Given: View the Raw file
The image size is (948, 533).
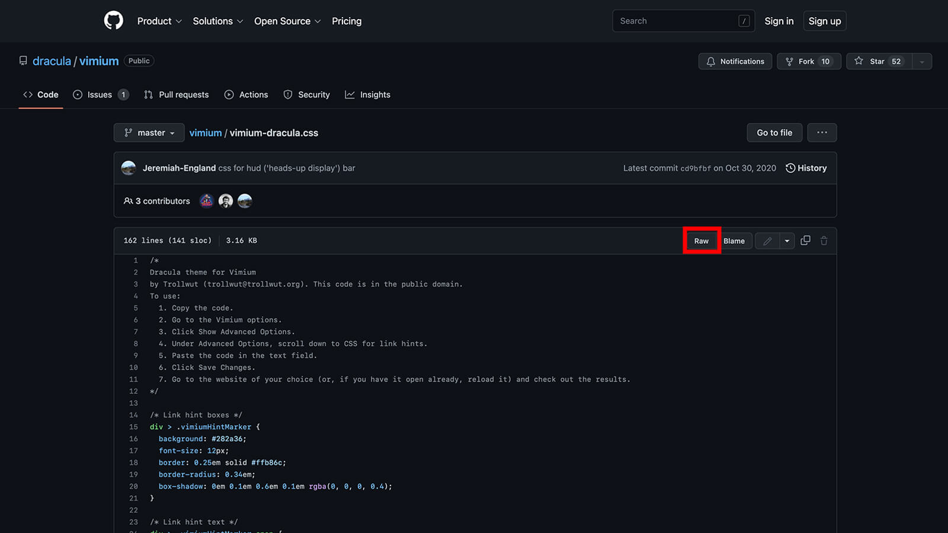Looking at the screenshot, I should [x=702, y=241].
